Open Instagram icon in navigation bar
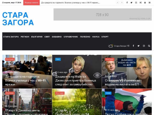154x115 pixels. point(144,46)
